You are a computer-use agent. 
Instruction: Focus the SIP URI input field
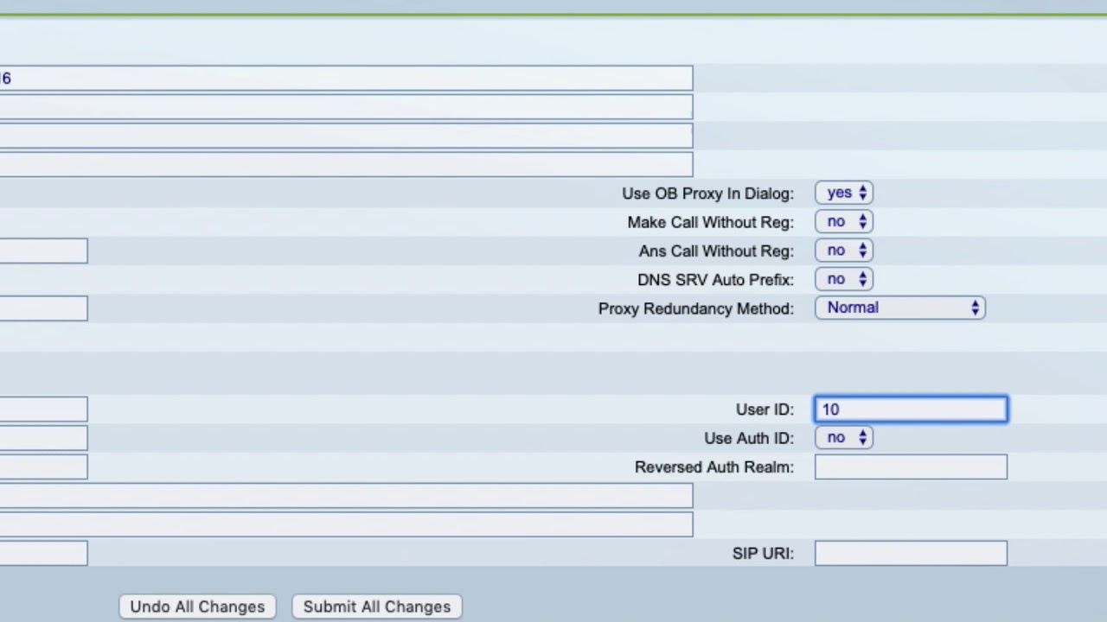(x=911, y=553)
